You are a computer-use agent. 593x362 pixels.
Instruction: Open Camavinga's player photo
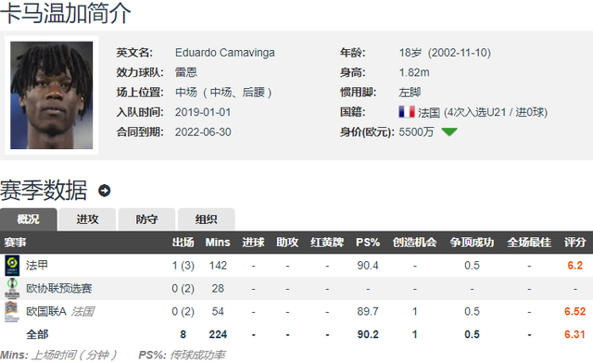coord(52,95)
